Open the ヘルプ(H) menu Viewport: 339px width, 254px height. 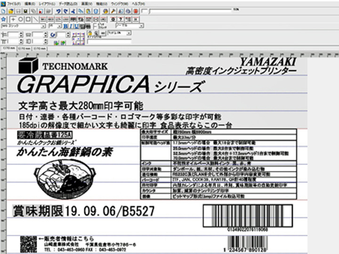pos(138,4)
